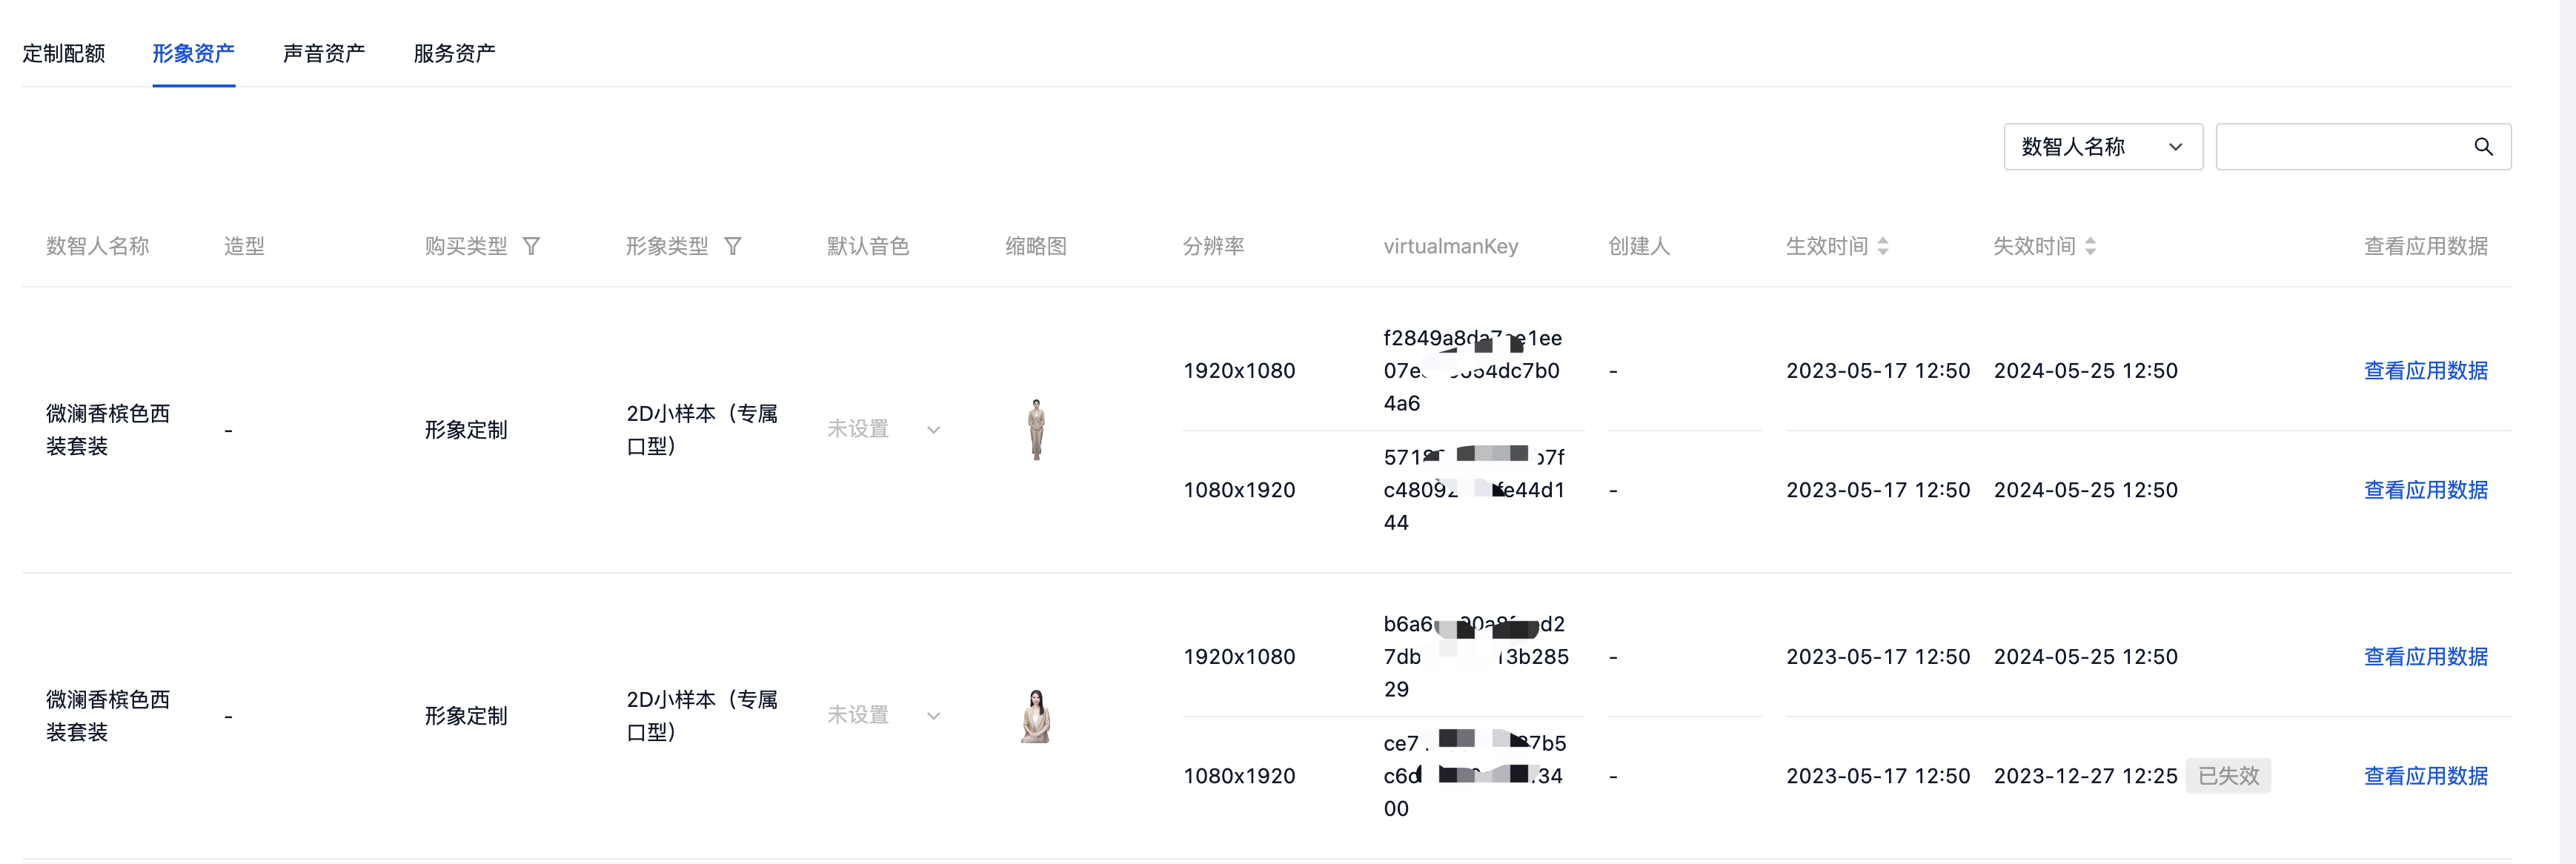The height and width of the screenshot is (864, 2576).
Task: Open 查看应用数据 for second avatar's 1920x1080 row
Action: coord(2425,657)
